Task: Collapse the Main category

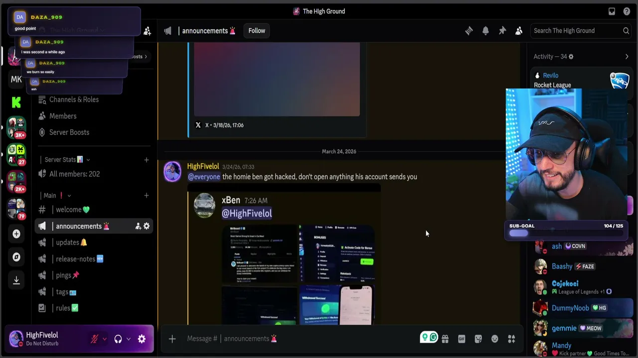Action: coord(57,195)
